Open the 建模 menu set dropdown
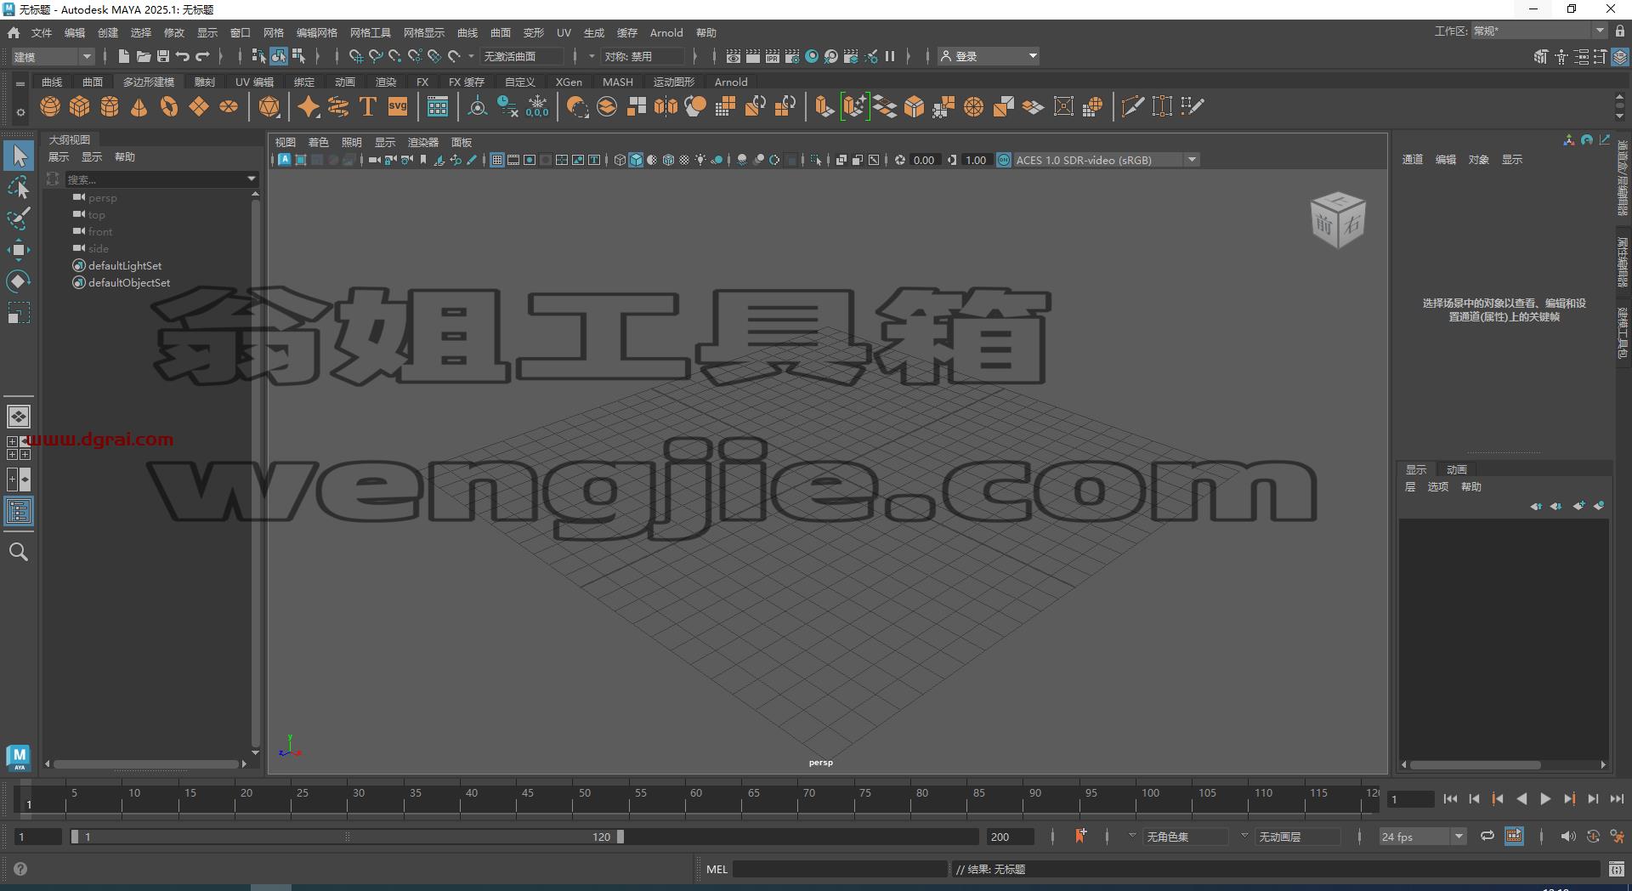 pyautogui.click(x=53, y=57)
